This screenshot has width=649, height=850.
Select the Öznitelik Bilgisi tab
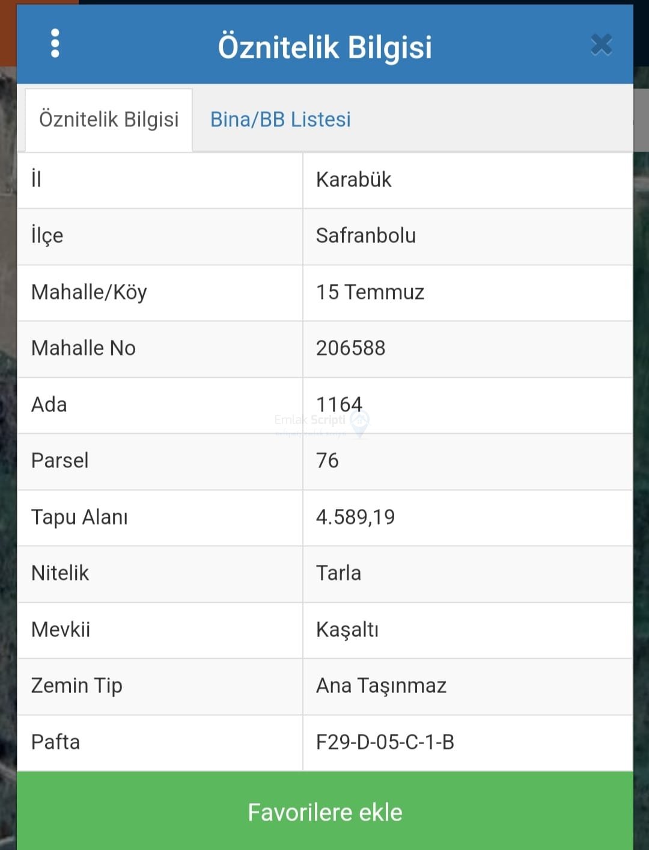tap(109, 119)
